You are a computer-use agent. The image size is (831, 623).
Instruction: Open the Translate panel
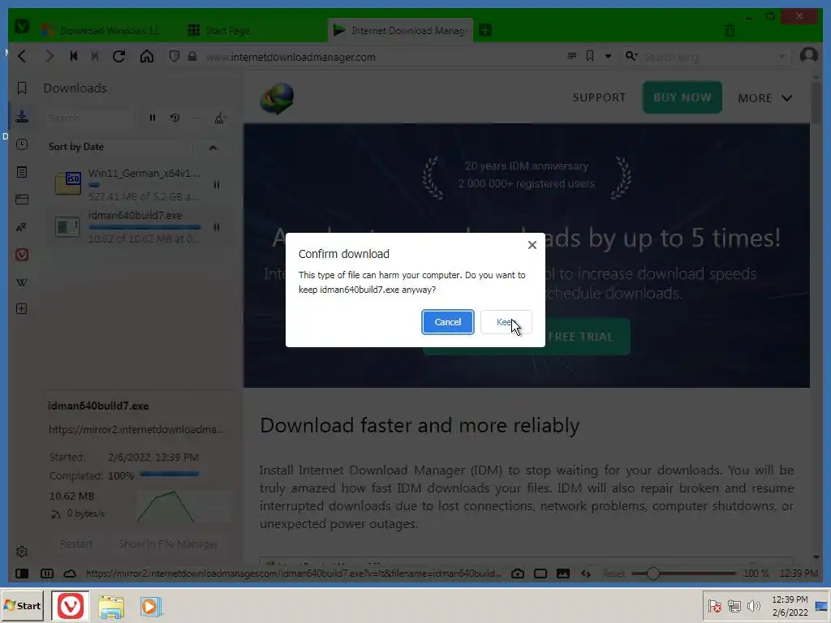[x=22, y=227]
